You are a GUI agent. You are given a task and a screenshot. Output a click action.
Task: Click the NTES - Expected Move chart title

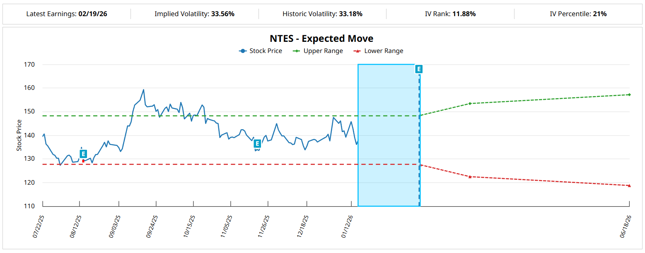[321, 39]
